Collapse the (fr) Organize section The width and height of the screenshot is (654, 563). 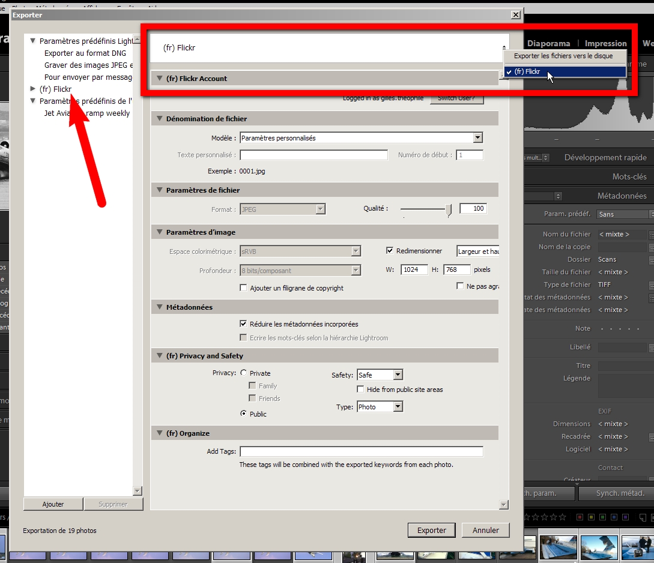pyautogui.click(x=159, y=433)
